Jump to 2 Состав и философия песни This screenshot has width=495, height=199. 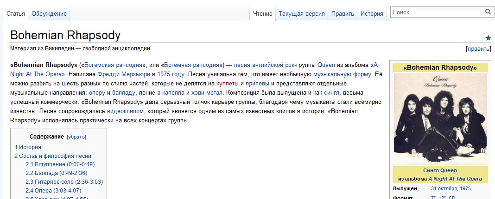[53, 156]
